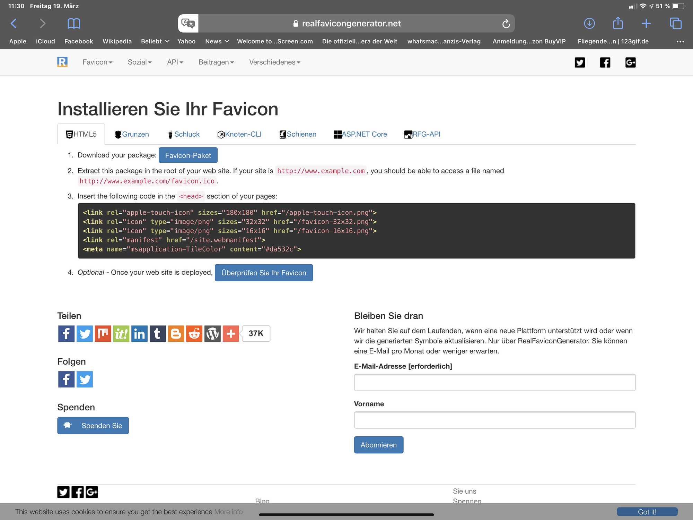Open Safari downloads icon
The image size is (693, 520).
[589, 24]
